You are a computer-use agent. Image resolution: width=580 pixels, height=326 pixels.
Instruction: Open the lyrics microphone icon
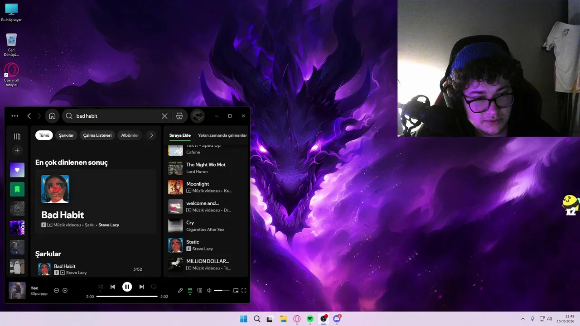tap(180, 290)
